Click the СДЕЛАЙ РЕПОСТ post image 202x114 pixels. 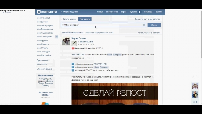[x=115, y=94]
